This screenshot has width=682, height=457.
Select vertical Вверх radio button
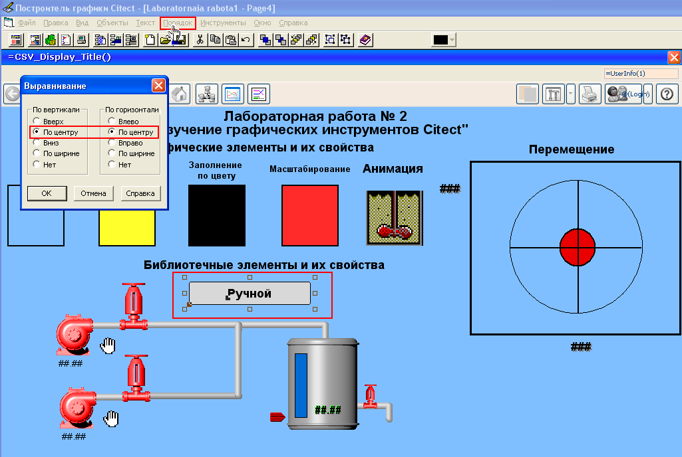pos(37,121)
